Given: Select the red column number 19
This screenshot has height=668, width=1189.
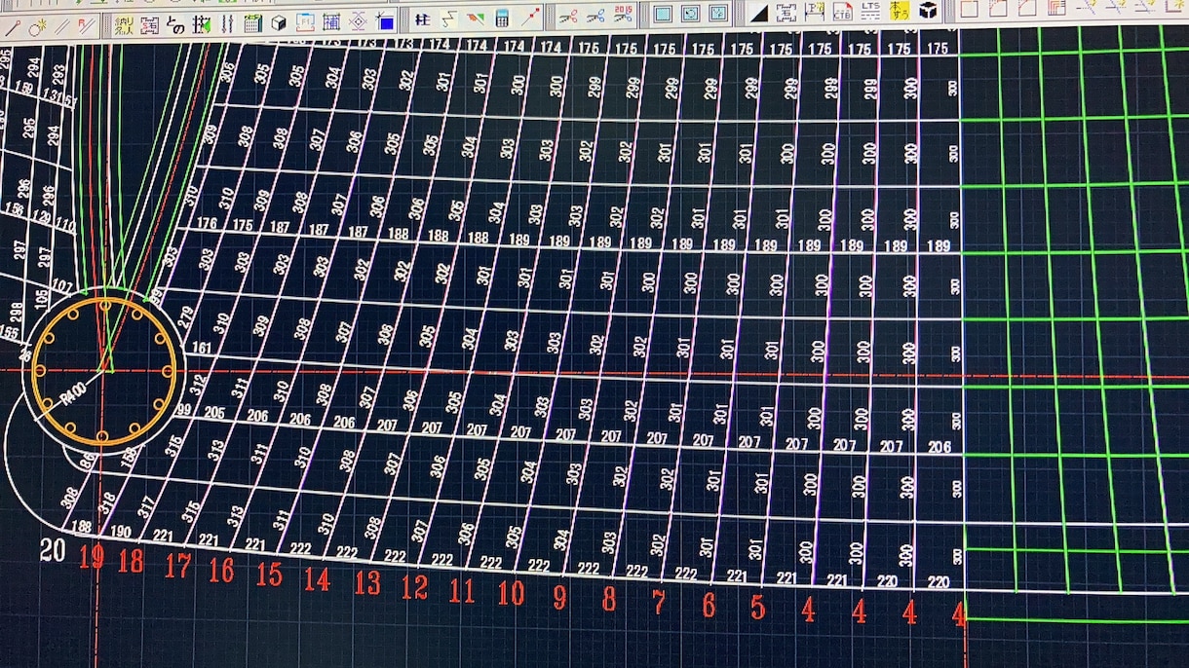Looking at the screenshot, I should click(92, 557).
